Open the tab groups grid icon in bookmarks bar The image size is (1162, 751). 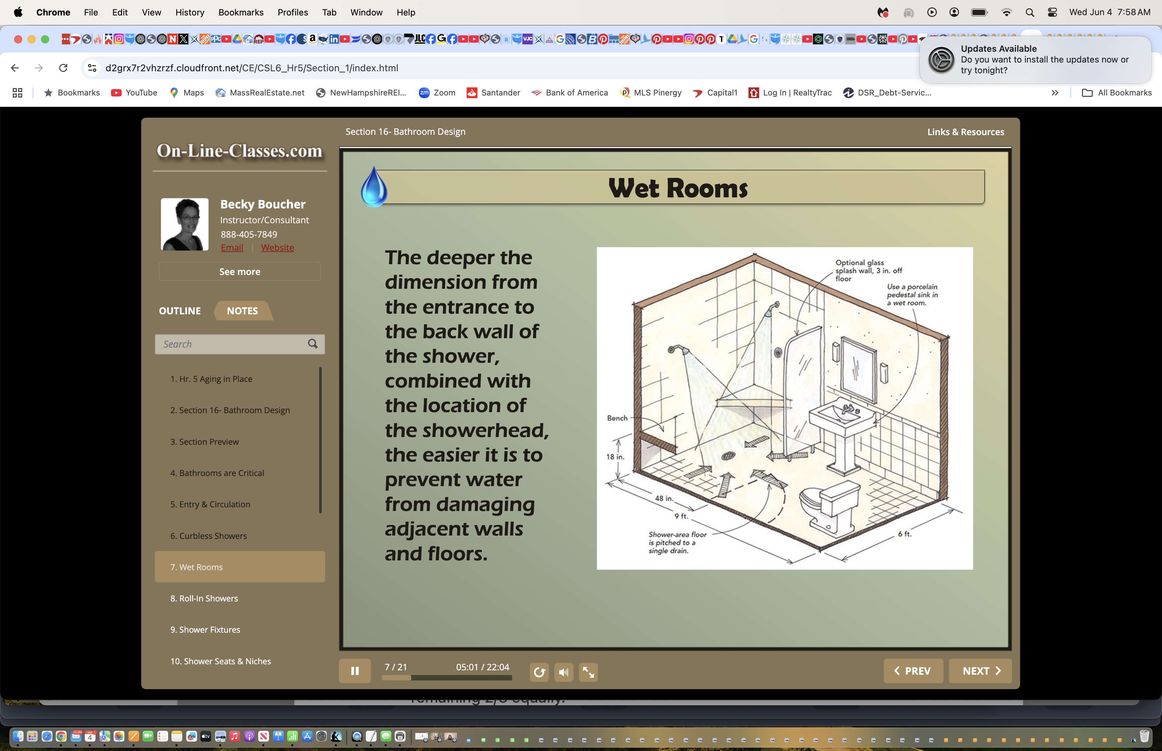point(17,93)
